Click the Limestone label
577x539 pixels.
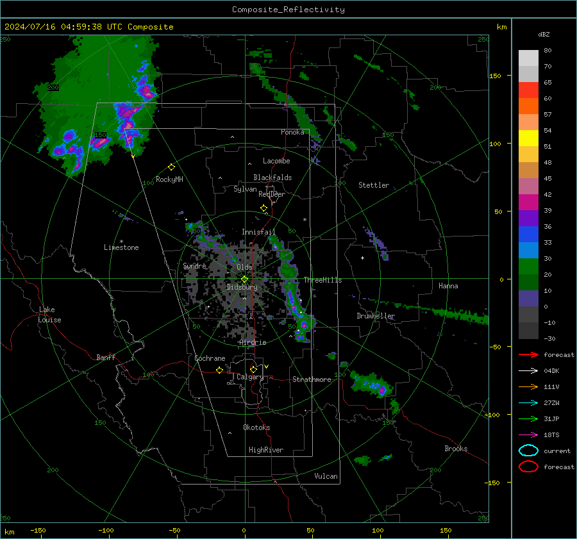[x=121, y=247]
